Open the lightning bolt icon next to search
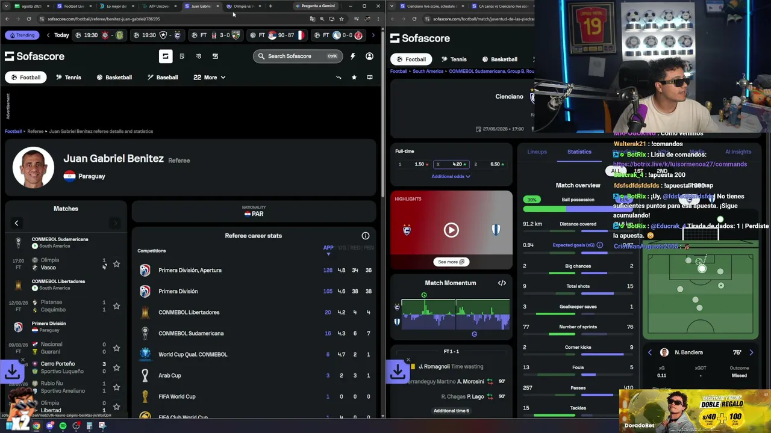 (x=353, y=56)
